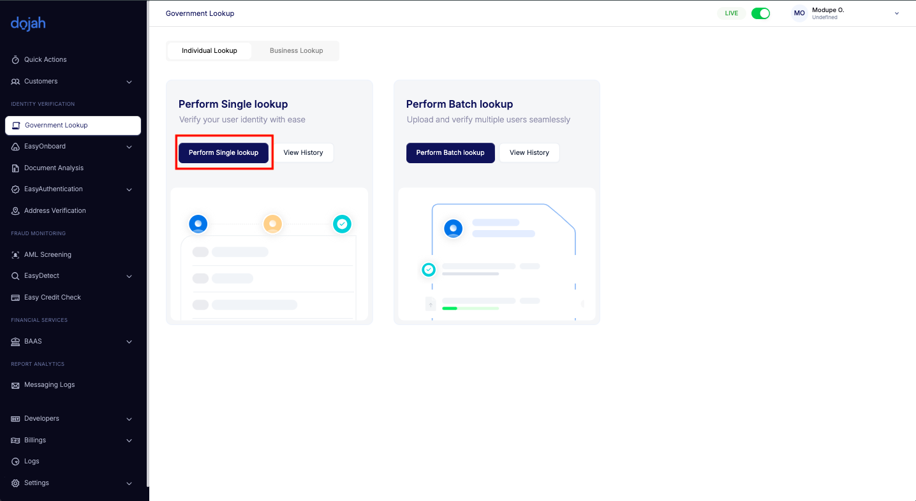Screen dimensions: 916x501
Task: Click the Messaging Logs envelope icon
Action: 15,386
